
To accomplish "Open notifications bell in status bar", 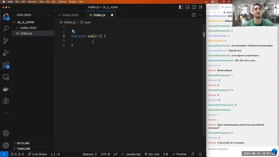I will tap(200, 154).
